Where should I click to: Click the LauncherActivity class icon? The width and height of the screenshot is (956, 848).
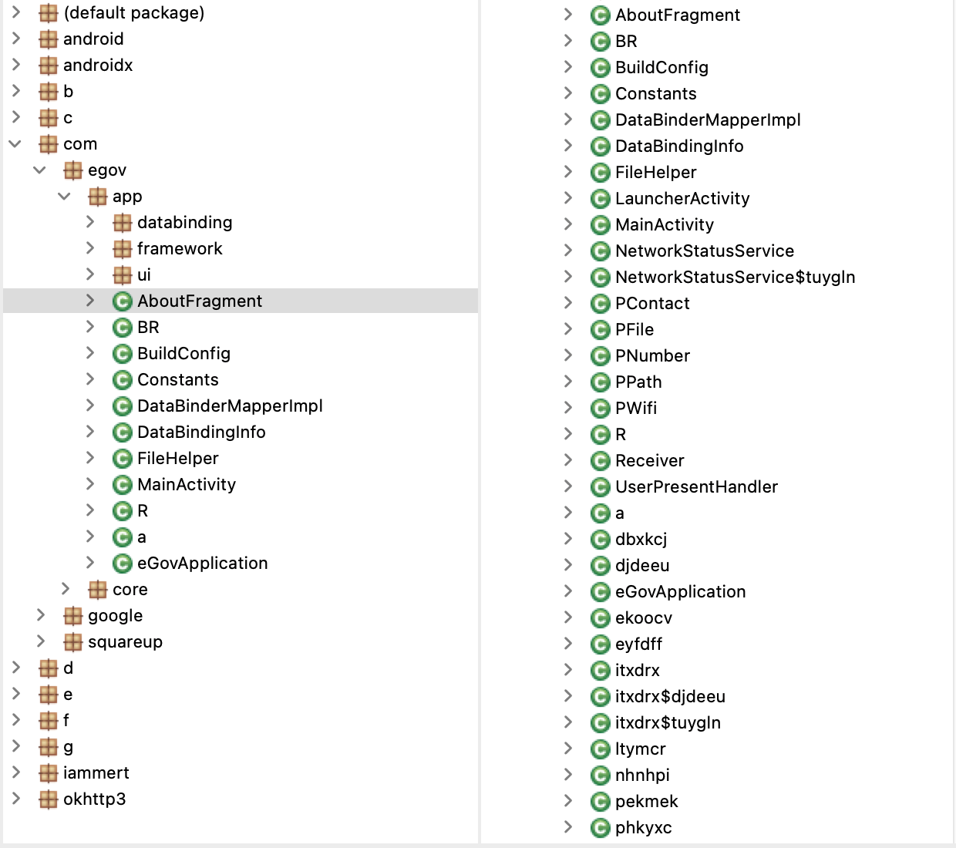pos(600,199)
